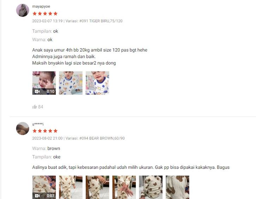View the last bear brown review photo
Viewport: 256px width, 199px height.
(177, 187)
